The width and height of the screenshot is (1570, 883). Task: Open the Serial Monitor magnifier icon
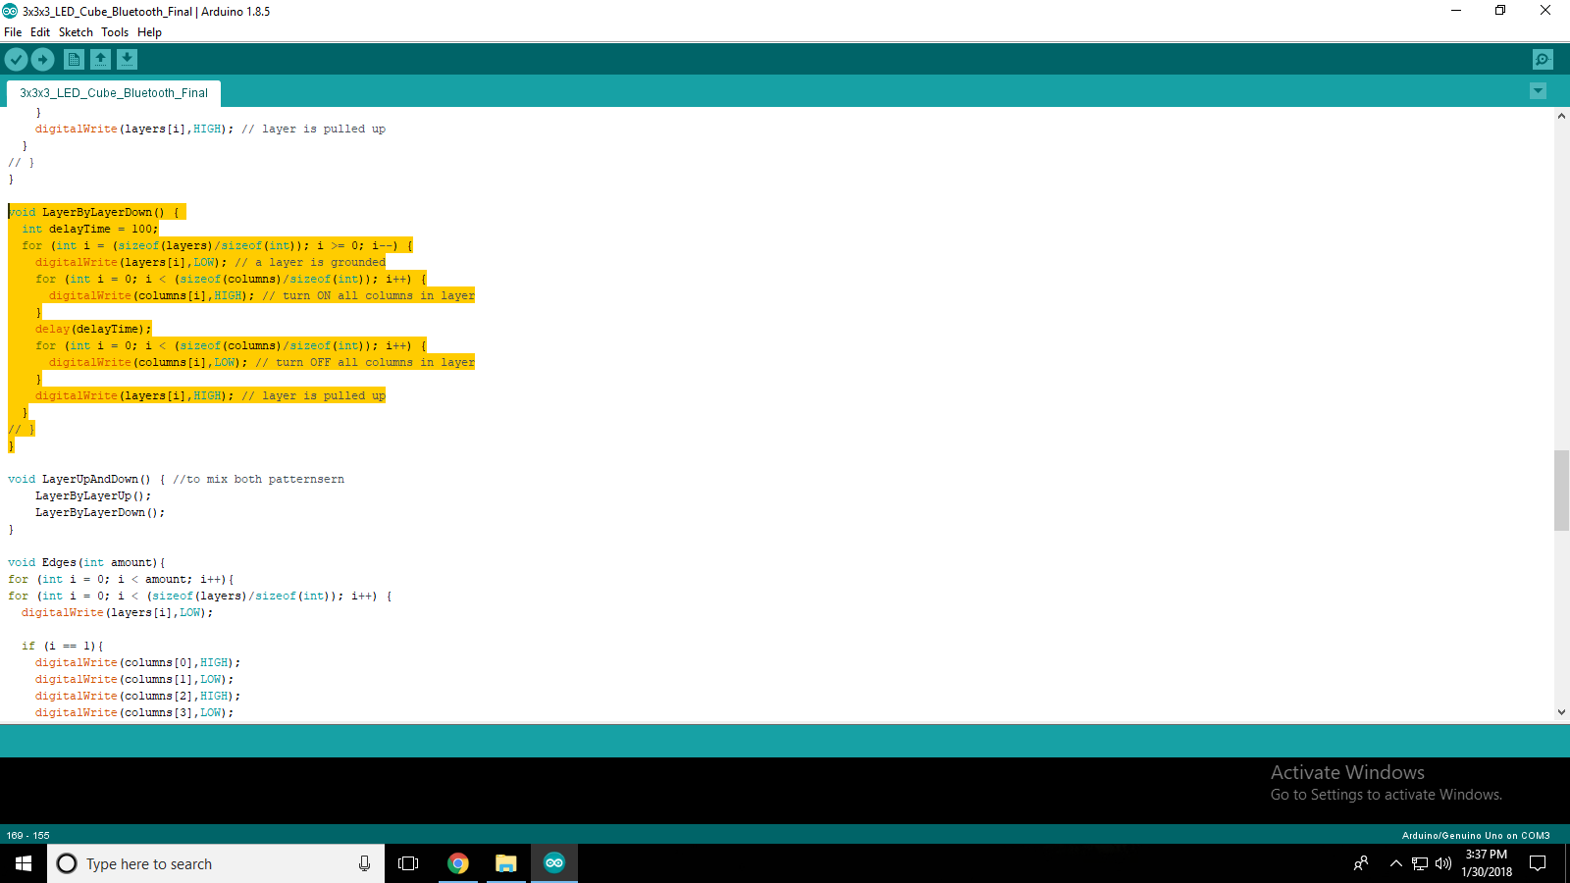coord(1543,60)
